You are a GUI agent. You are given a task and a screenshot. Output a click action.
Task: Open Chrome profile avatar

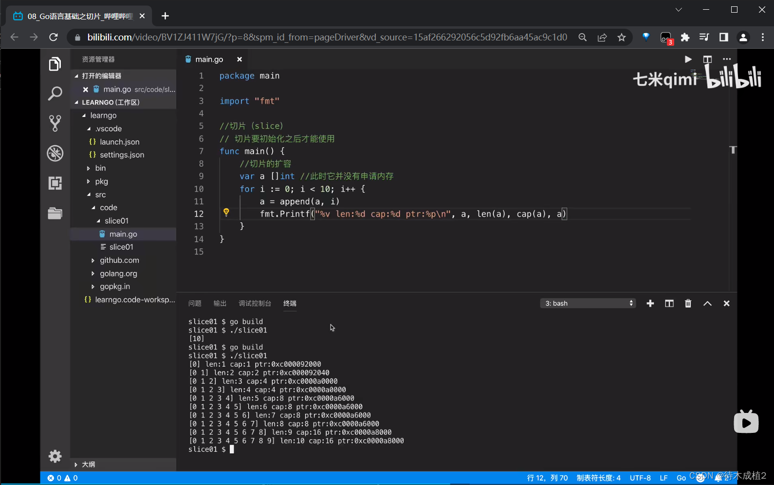pos(743,37)
